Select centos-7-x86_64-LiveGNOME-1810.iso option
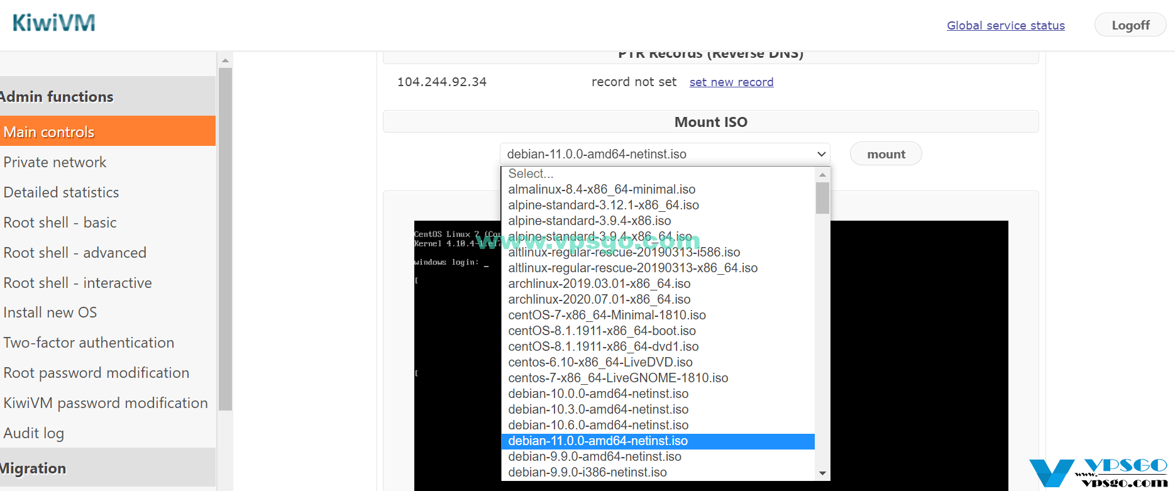 tap(658, 378)
